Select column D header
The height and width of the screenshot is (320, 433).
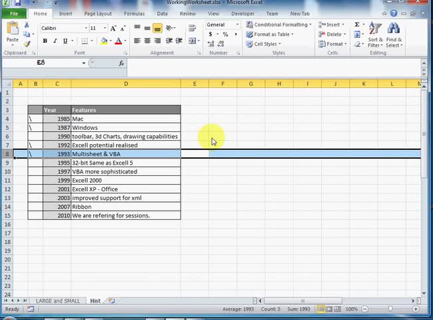[126, 84]
